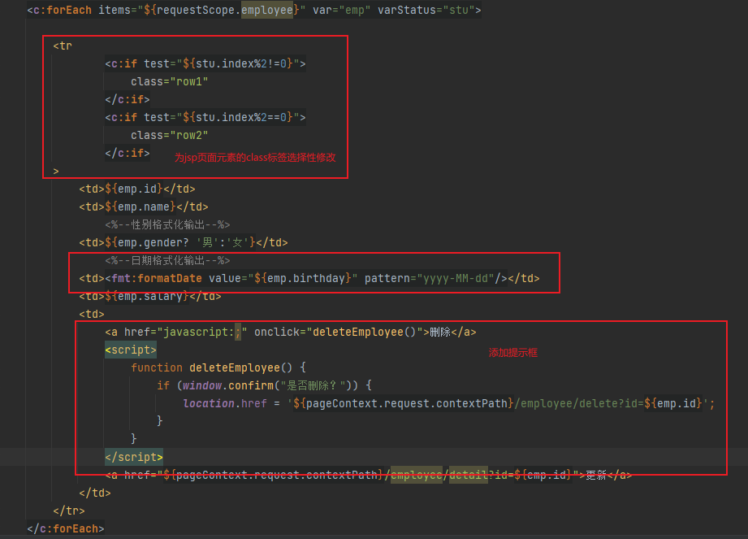748x539 pixels.
Task: Click the employee/detail href link line
Action: (368, 475)
